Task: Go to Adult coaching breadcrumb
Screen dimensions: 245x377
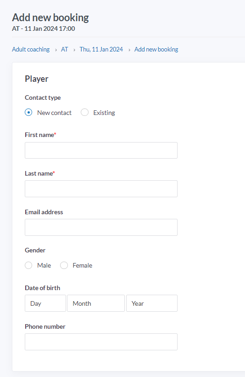Action: tap(31, 49)
